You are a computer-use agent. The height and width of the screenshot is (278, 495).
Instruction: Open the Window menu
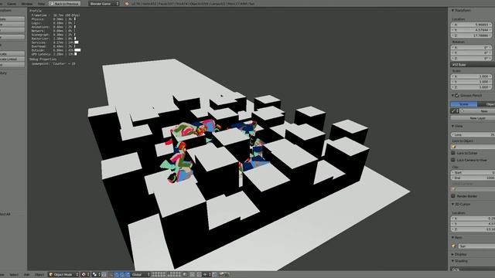pos(27,3)
